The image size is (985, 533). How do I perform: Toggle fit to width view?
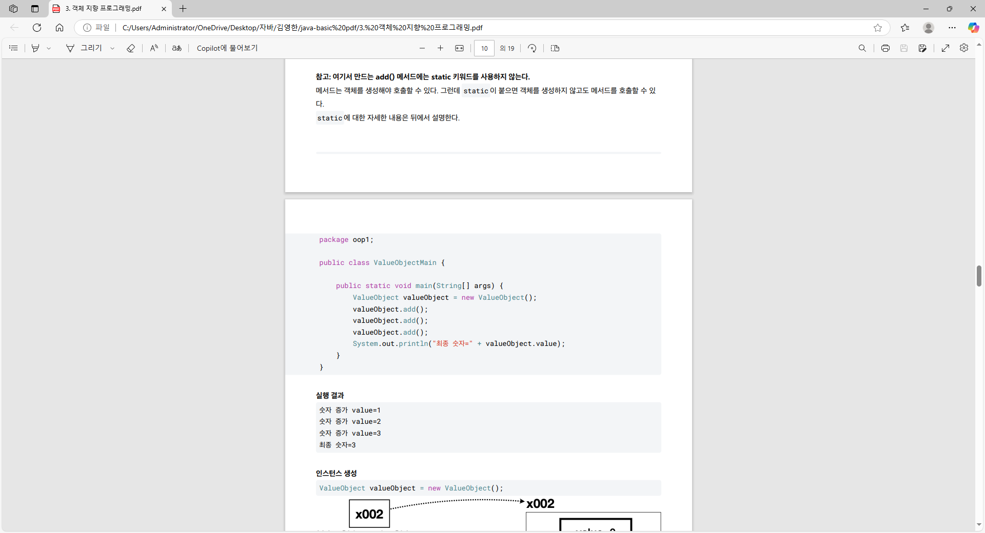click(459, 48)
